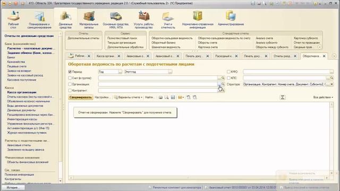
Task: Open Услуги, работы, производство section
Action: pyautogui.click(x=144, y=20)
